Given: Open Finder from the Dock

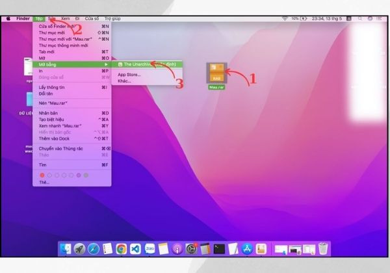Looking at the screenshot, I should [66, 249].
